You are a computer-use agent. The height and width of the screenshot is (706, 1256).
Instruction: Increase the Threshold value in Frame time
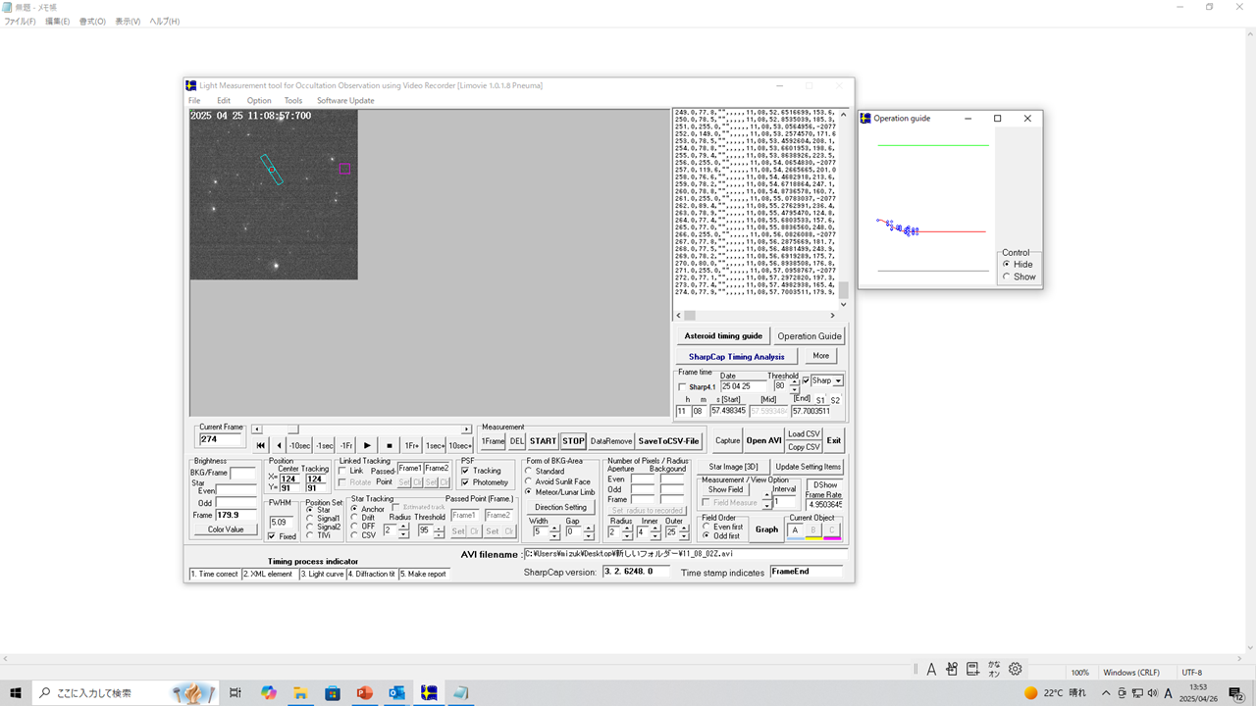point(794,382)
